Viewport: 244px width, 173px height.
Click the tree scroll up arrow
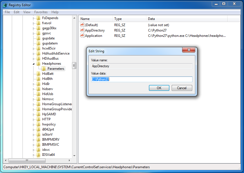pyautogui.click(x=74, y=18)
